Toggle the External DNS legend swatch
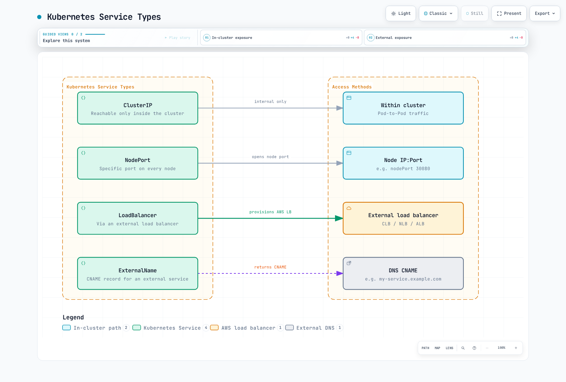 (x=289, y=328)
